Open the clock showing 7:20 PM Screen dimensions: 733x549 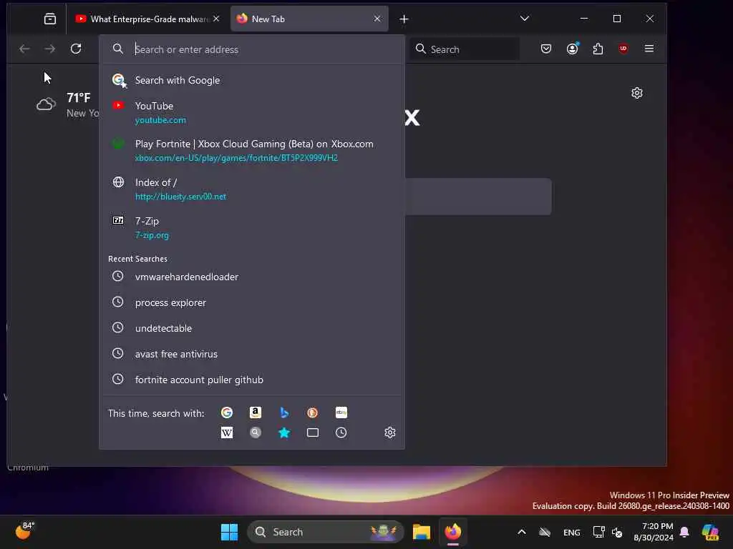pos(653,532)
